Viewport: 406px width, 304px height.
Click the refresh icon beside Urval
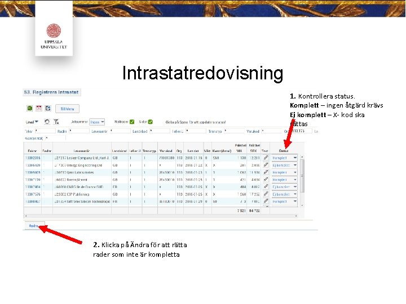(x=47, y=122)
